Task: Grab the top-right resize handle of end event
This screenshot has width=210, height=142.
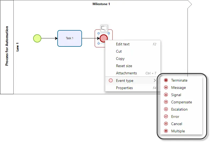Action: [x=109, y=33]
